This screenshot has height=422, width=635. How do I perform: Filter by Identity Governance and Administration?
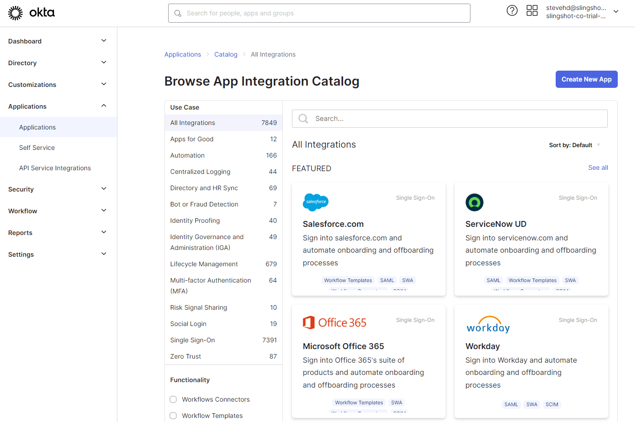tap(223, 242)
